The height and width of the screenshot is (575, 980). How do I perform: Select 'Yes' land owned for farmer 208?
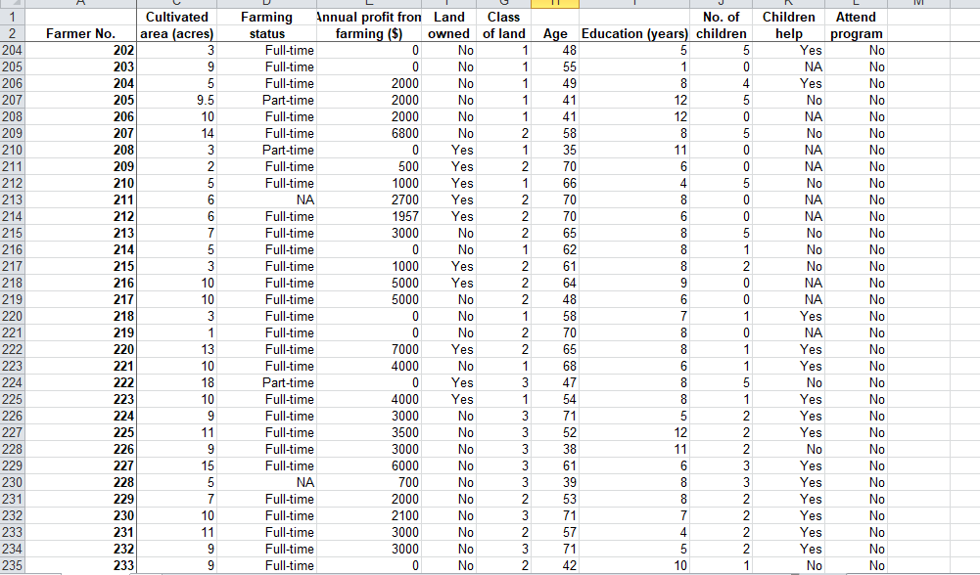tap(448, 150)
